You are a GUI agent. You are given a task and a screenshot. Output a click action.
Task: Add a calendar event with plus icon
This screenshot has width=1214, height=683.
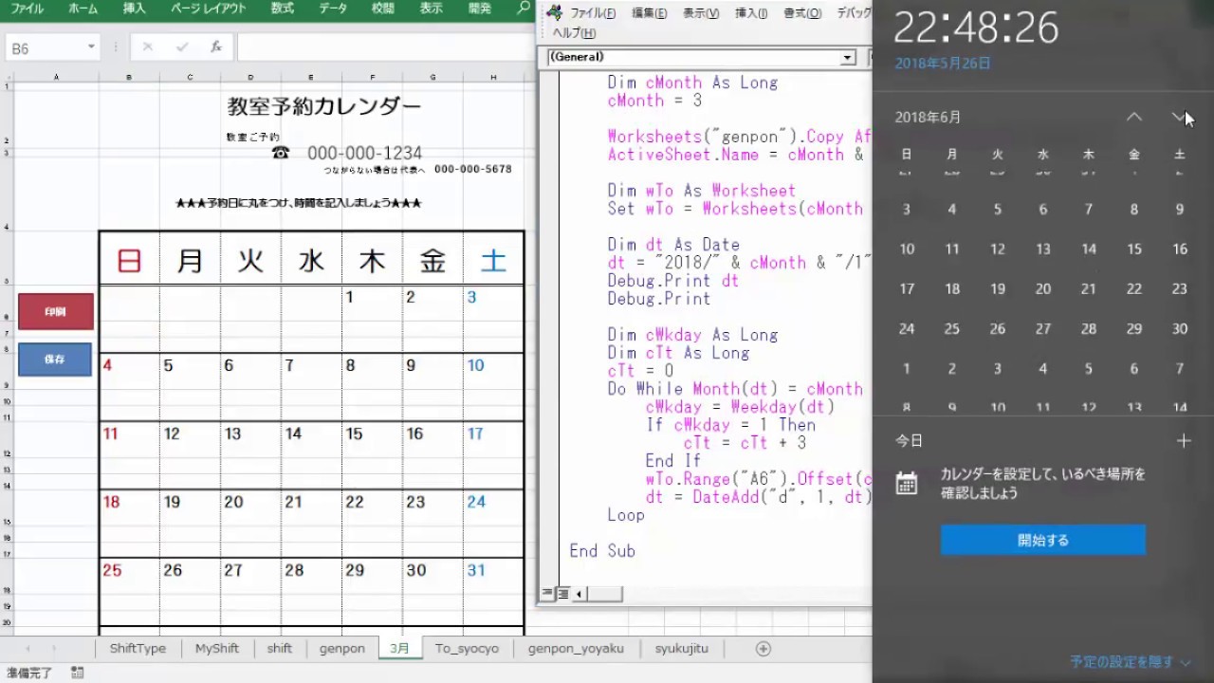point(1183,441)
